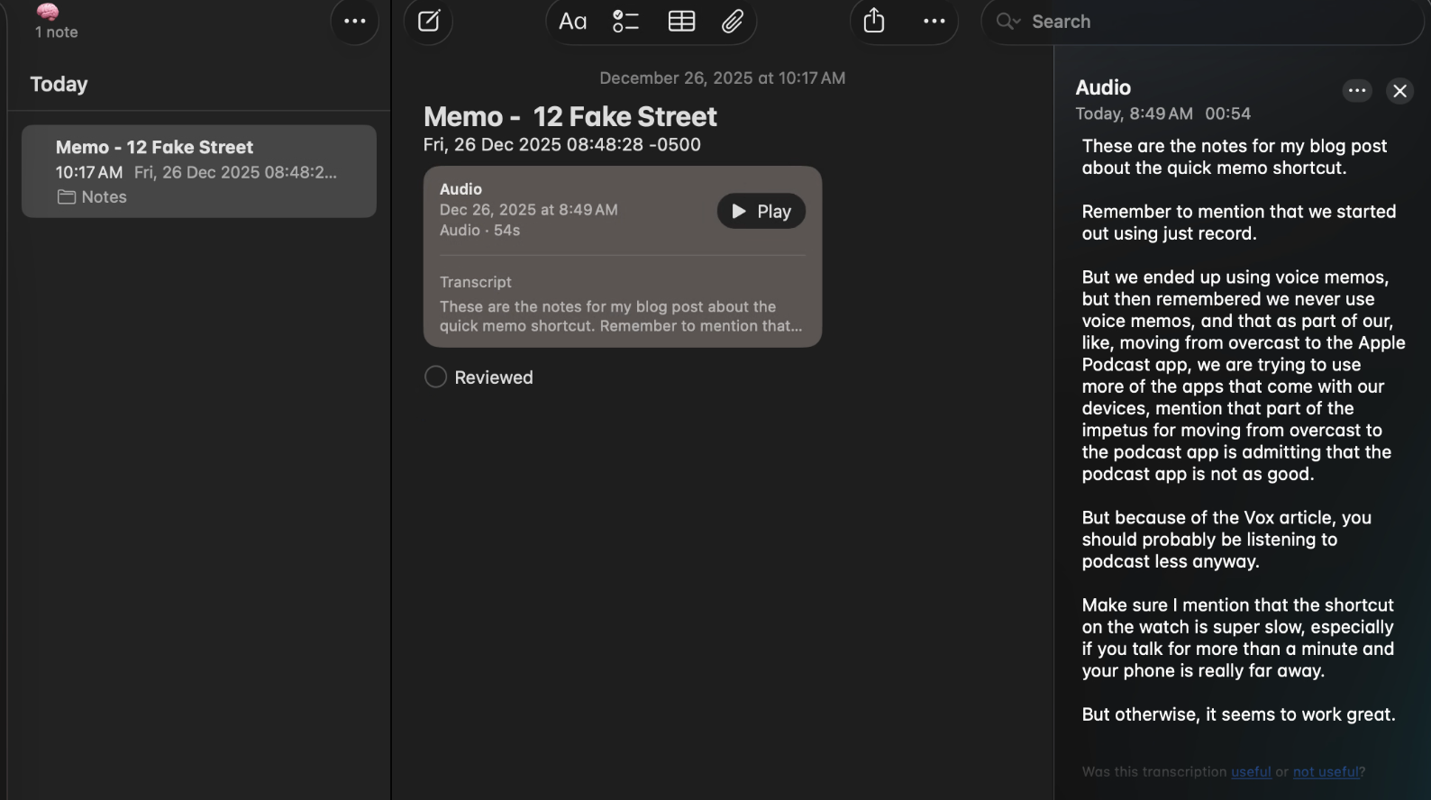
Task: Add a table with the table icon
Action: 681,22
